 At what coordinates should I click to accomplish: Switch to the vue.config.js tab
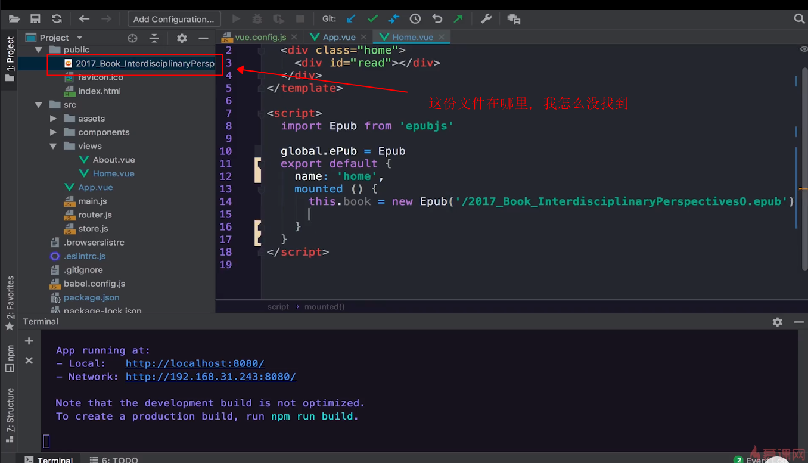tap(260, 37)
